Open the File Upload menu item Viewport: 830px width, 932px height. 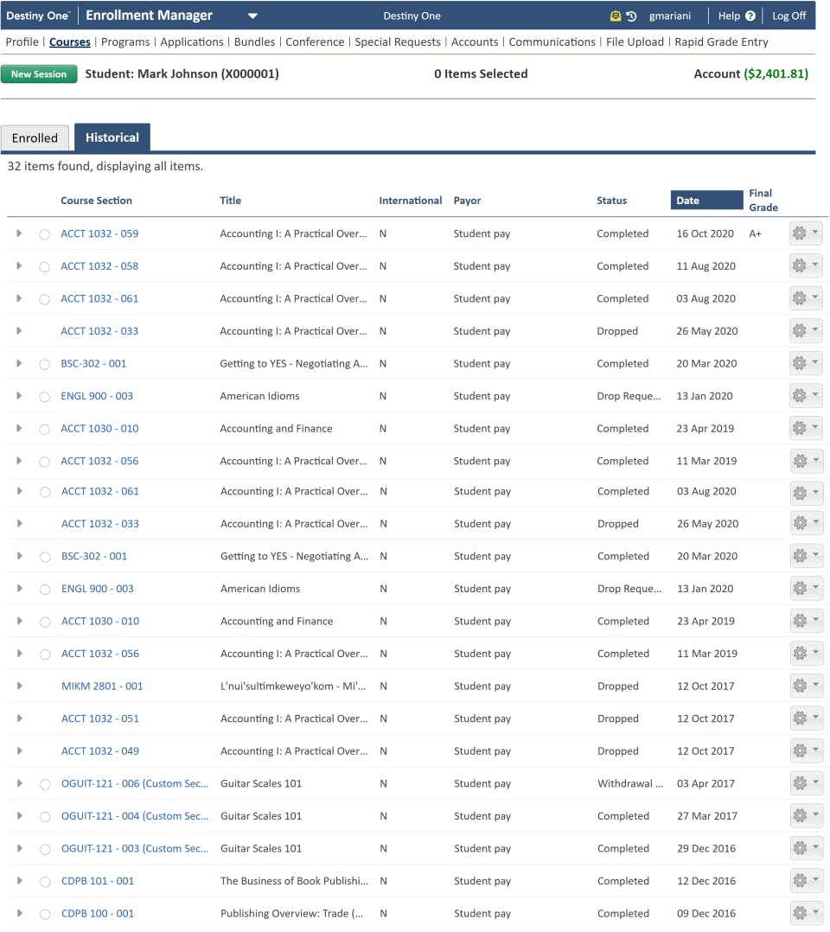pyautogui.click(x=635, y=41)
